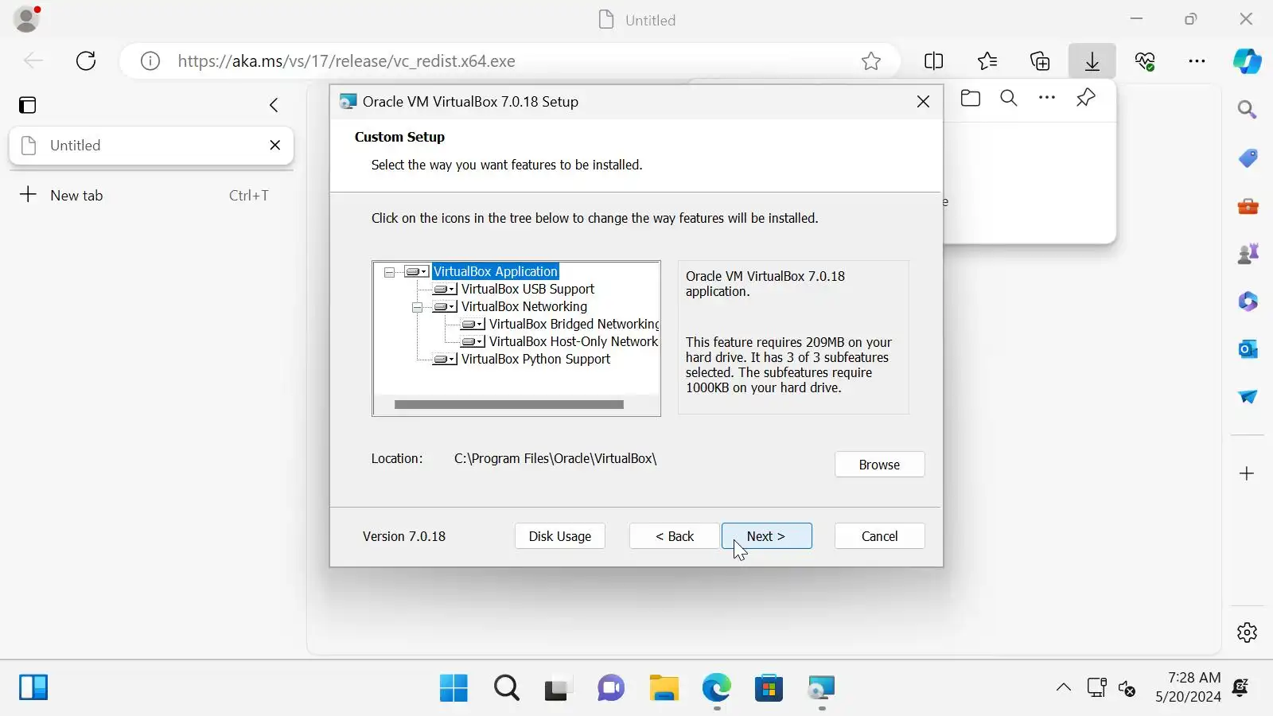This screenshot has height=716, width=1273.
Task: Toggle the Downloads panel
Action: (x=1092, y=61)
